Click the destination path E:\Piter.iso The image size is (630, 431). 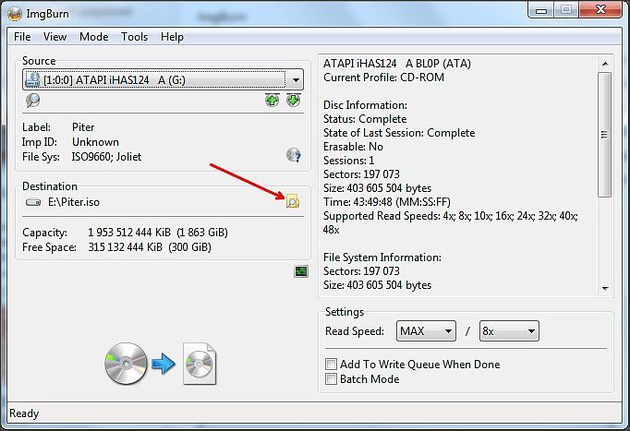pyautogui.click(x=74, y=202)
